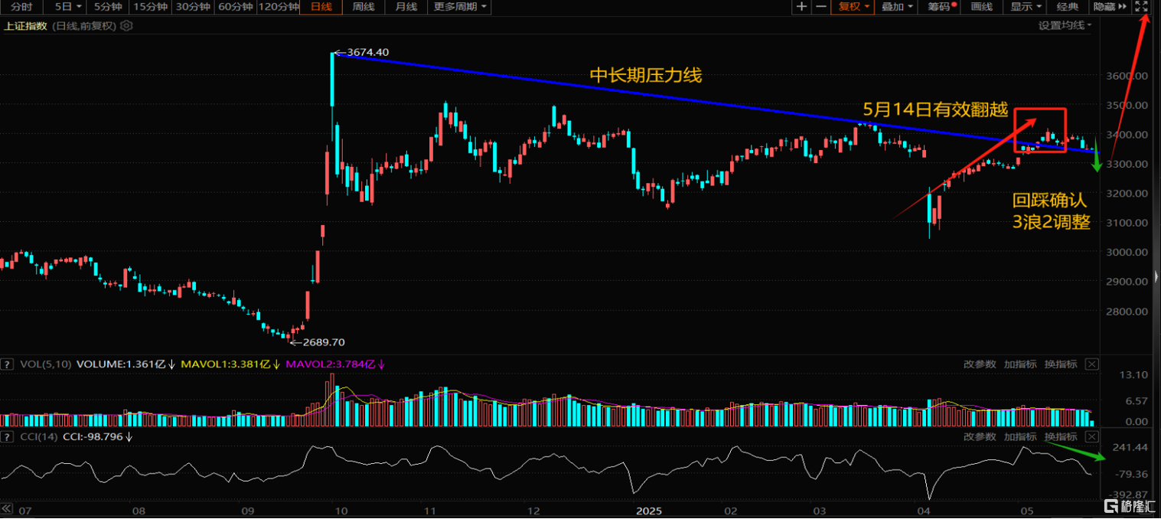This screenshot has height=519, width=1161.
Task: Switch to 分时 intraday tab
Action: [x=21, y=7]
